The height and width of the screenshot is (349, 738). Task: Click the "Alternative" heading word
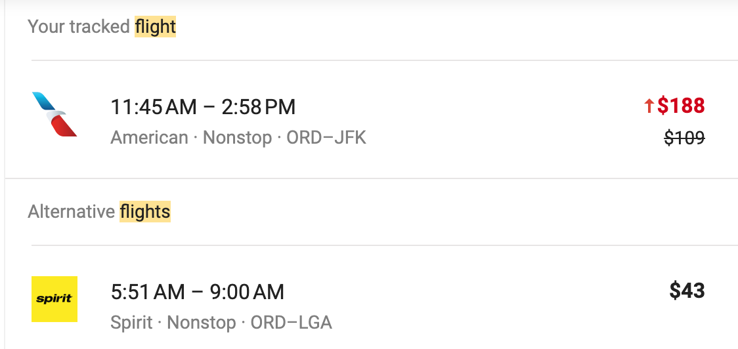click(72, 212)
